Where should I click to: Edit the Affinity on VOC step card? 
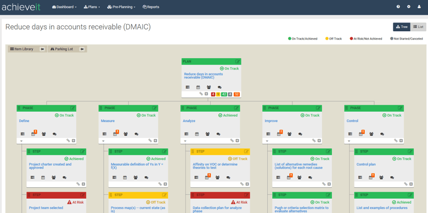[x=246, y=152]
